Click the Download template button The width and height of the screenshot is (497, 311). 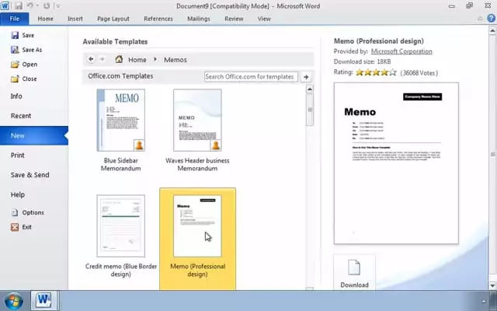[x=354, y=273]
